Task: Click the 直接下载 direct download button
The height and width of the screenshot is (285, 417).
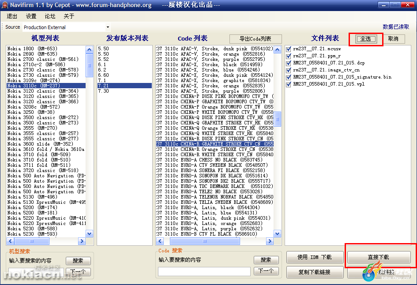Action: (379, 257)
